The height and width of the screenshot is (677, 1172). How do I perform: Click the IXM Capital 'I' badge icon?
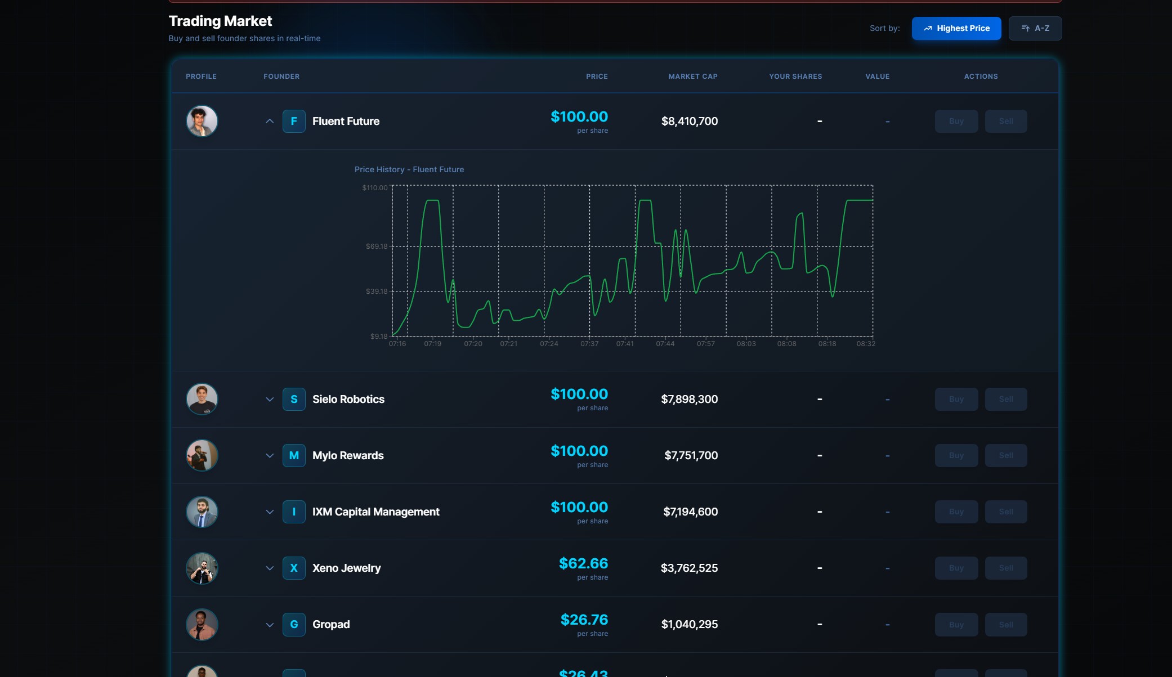pos(294,512)
